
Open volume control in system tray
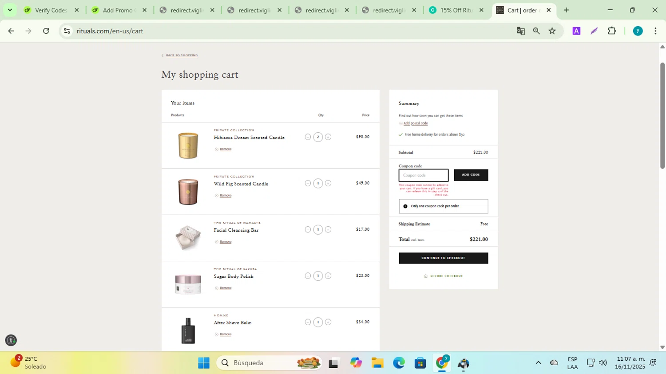pyautogui.click(x=603, y=363)
